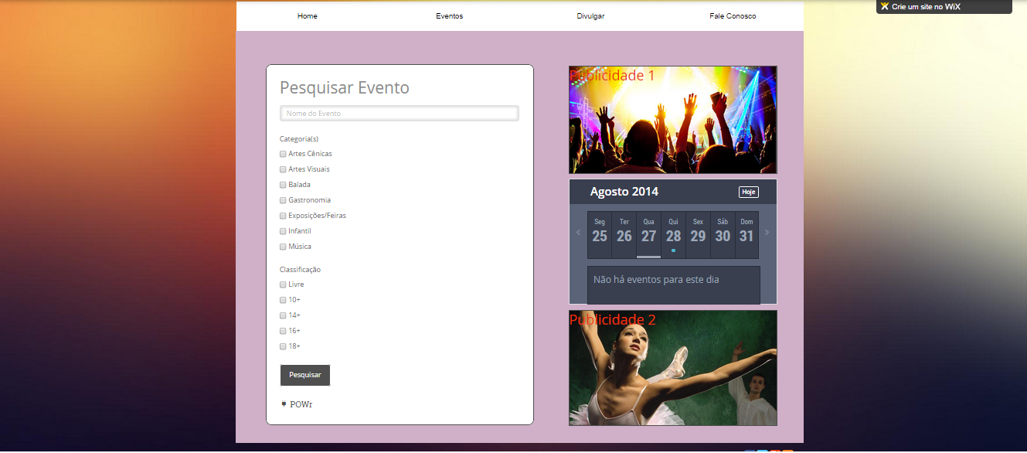
Task: Advance calendar to the next week
Action: point(767,233)
